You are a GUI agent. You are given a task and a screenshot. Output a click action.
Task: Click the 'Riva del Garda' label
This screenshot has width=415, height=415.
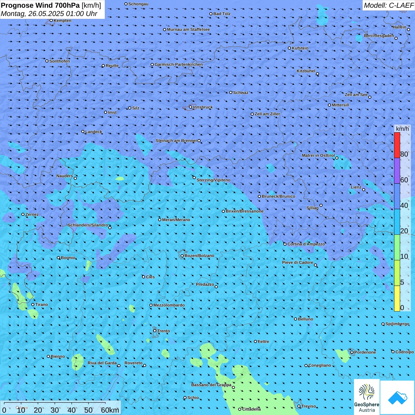[102, 363]
